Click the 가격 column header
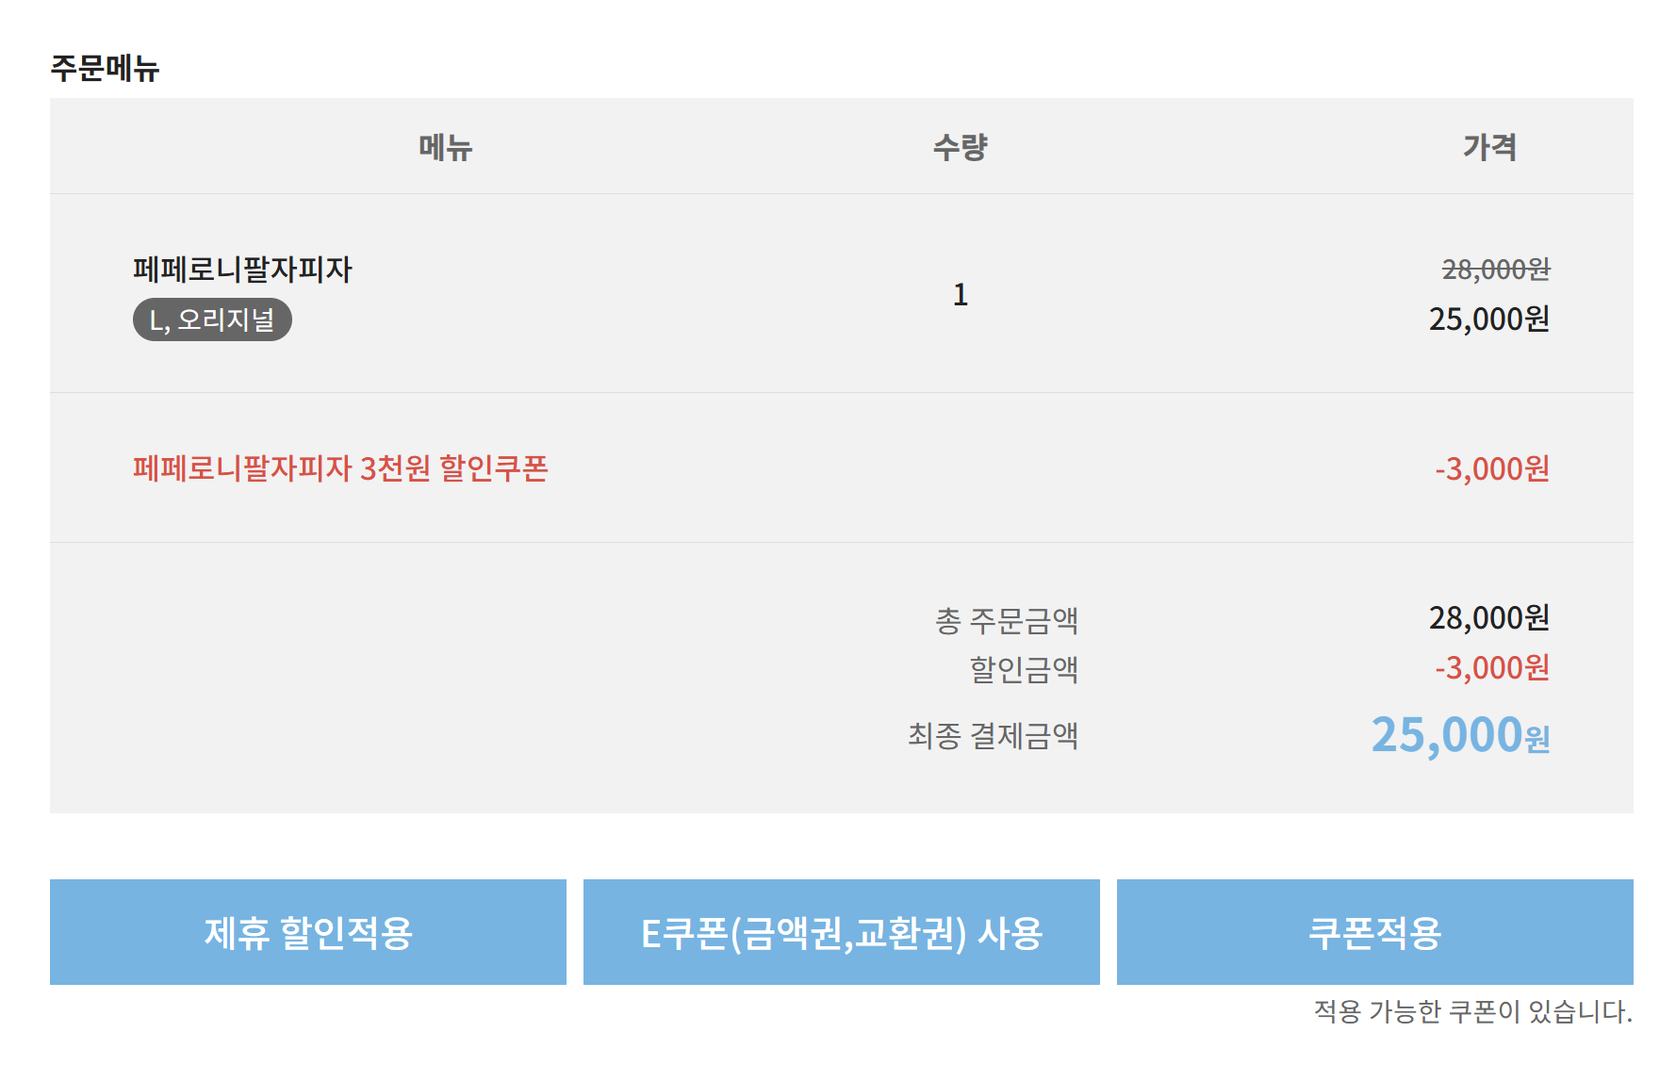 coord(1489,147)
